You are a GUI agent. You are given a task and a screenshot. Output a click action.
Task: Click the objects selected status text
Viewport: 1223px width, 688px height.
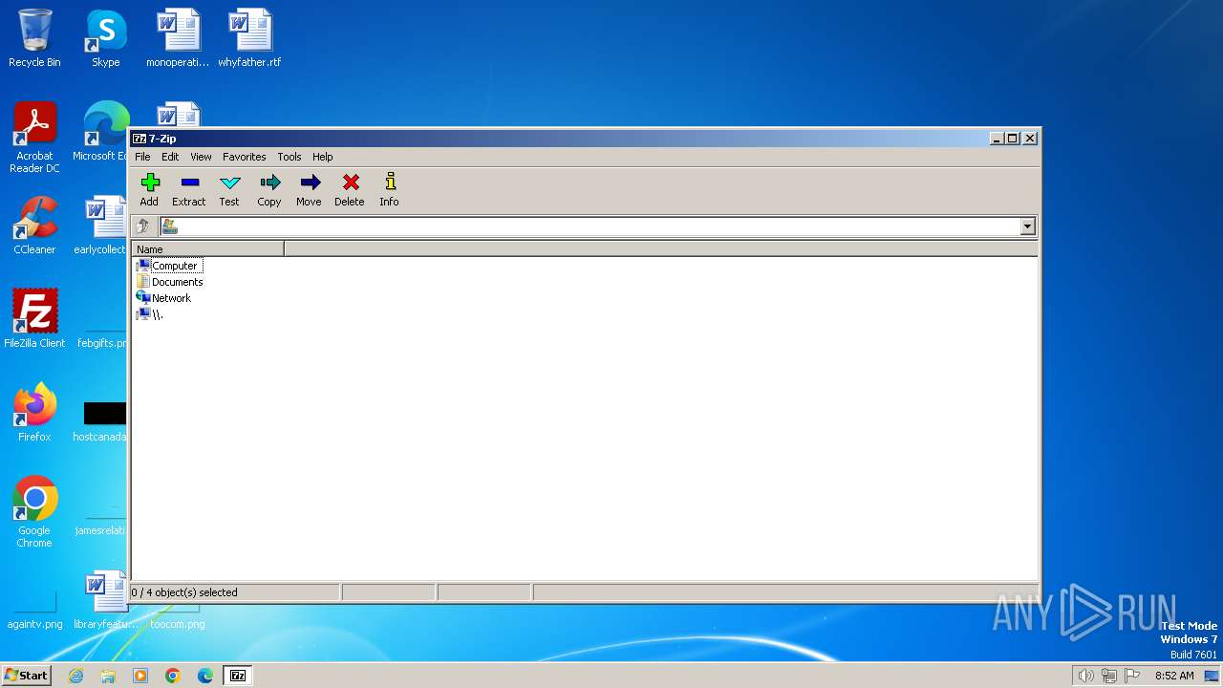coord(184,592)
